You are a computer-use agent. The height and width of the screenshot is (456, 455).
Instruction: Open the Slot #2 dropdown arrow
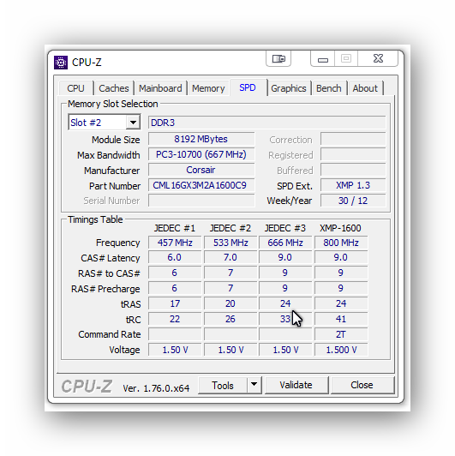[x=133, y=123]
